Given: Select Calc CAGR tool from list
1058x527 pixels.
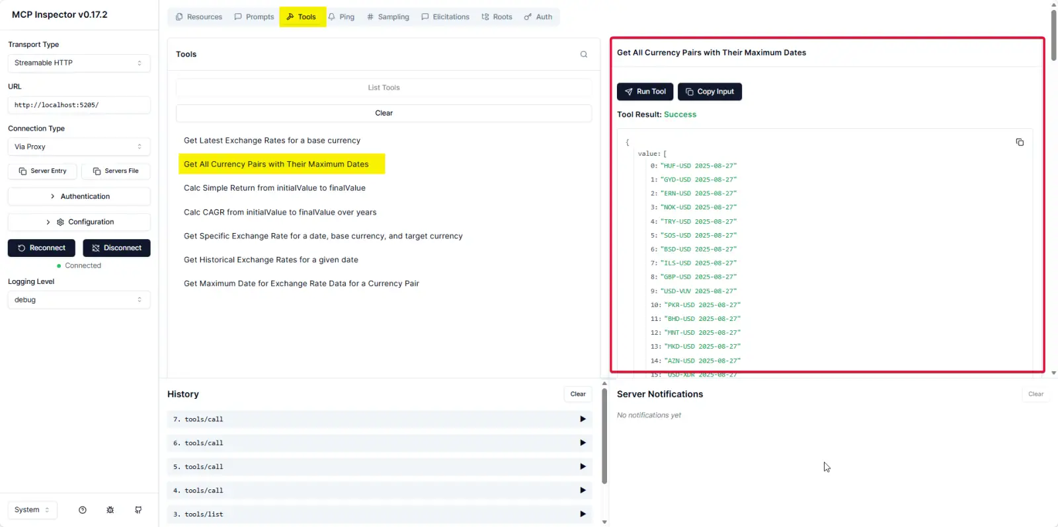Looking at the screenshot, I should (280, 212).
